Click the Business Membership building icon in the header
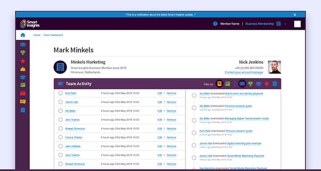The image size is (321, 171). pos(279,24)
